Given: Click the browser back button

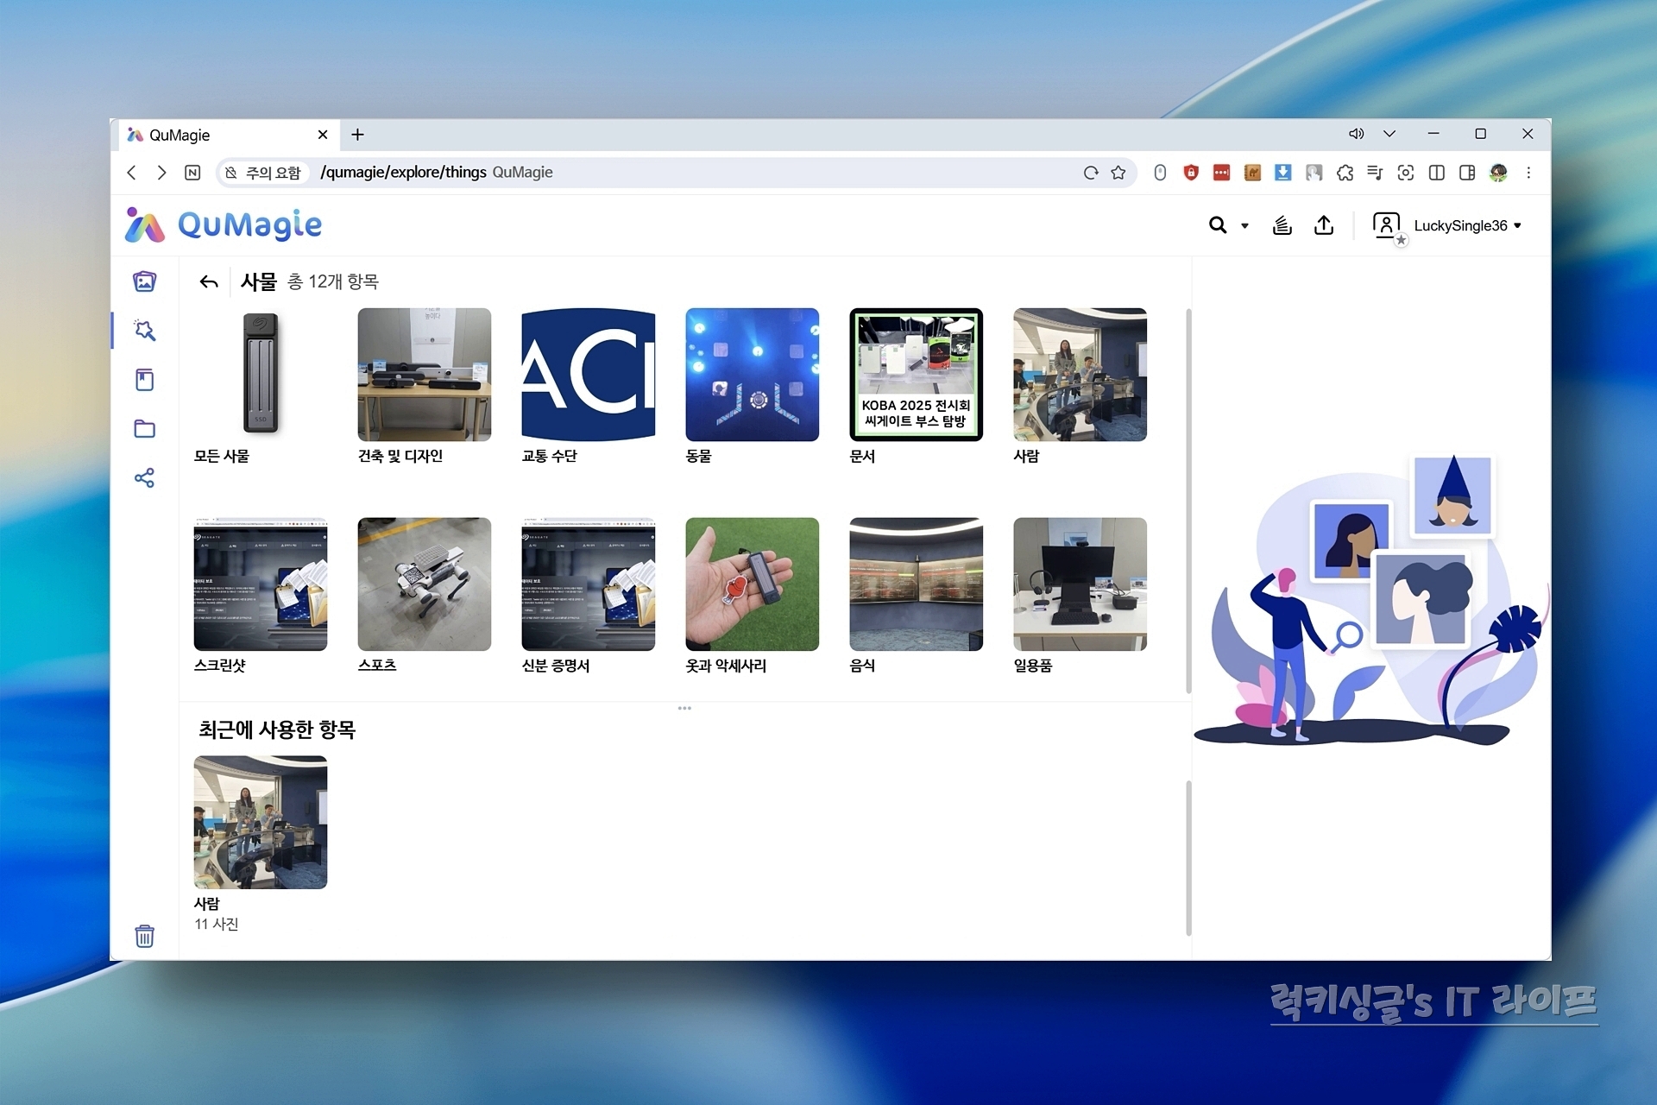Looking at the screenshot, I should (x=132, y=173).
